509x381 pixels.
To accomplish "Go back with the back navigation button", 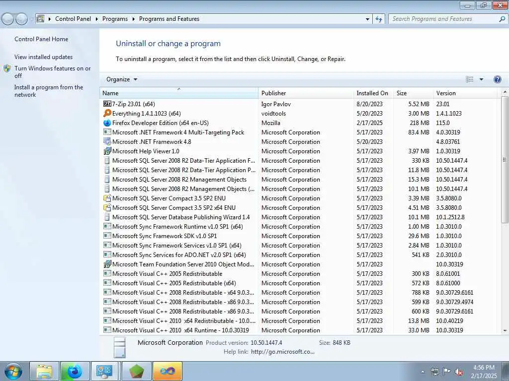I will (8, 19).
